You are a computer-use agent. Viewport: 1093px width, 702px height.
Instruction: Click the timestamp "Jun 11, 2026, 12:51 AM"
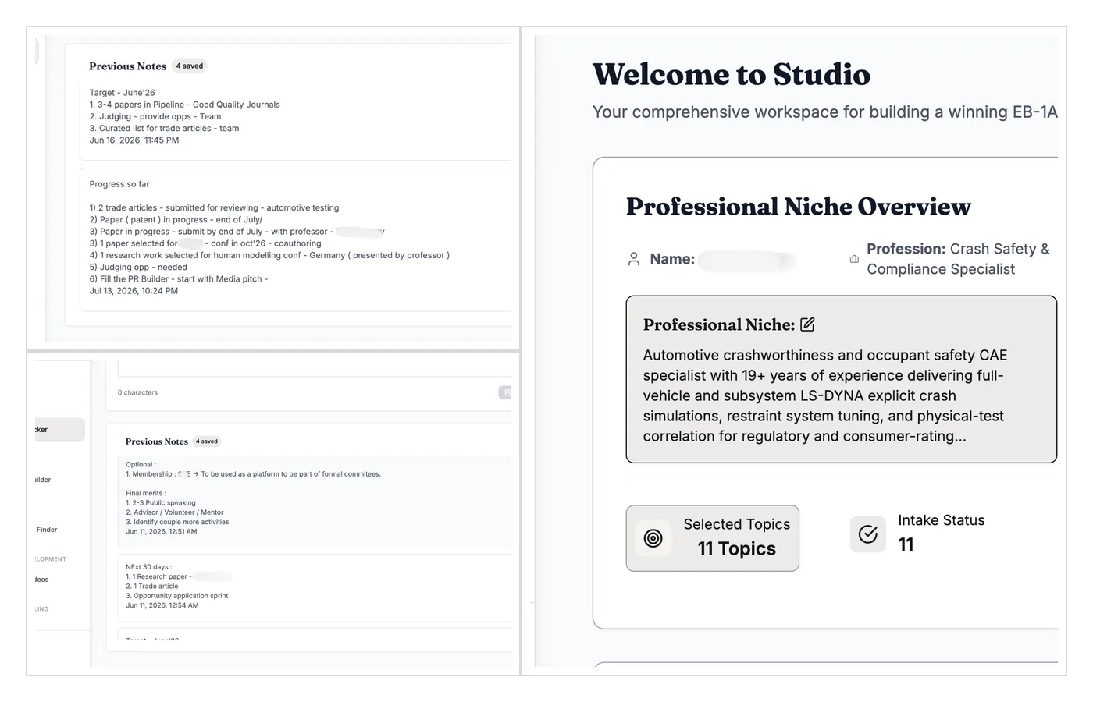(x=162, y=531)
